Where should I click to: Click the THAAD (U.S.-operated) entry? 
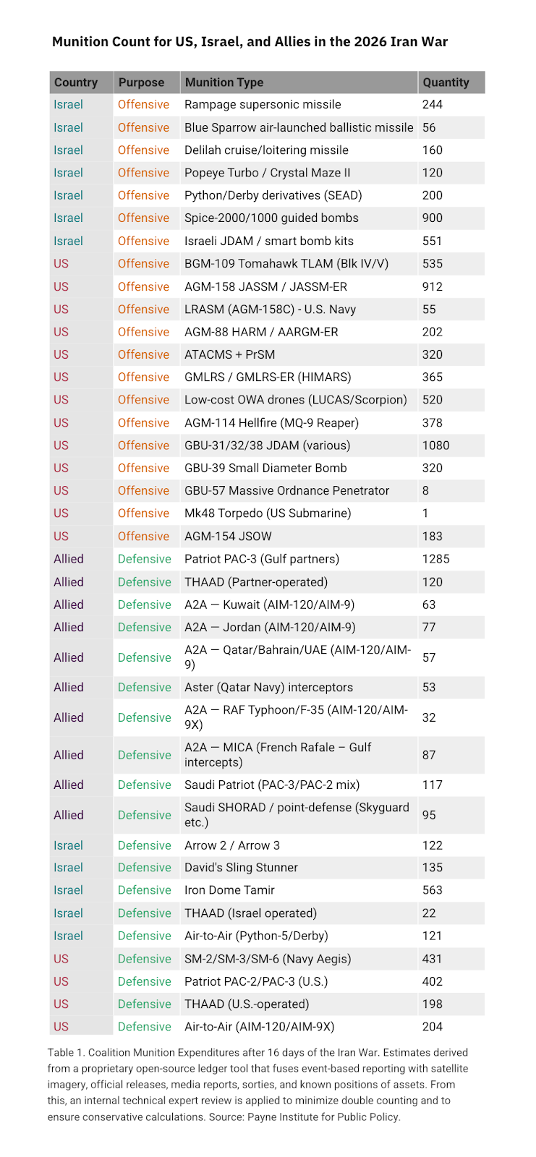click(x=247, y=1004)
